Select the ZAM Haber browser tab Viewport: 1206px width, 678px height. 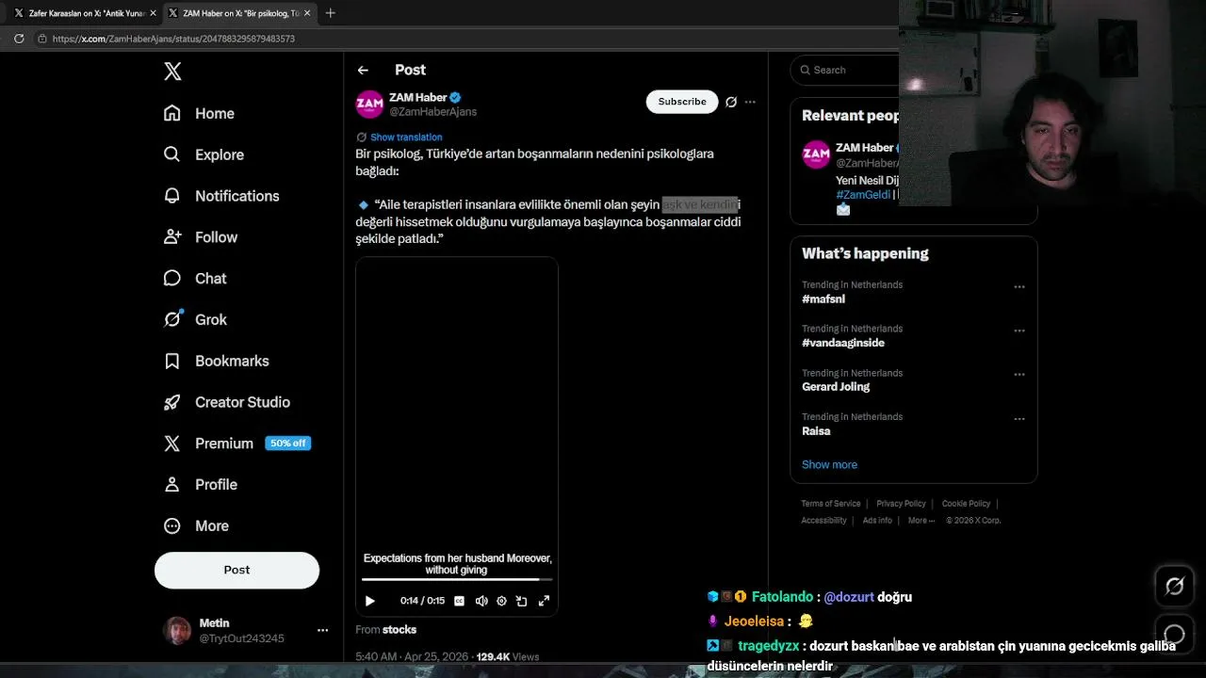[237, 13]
